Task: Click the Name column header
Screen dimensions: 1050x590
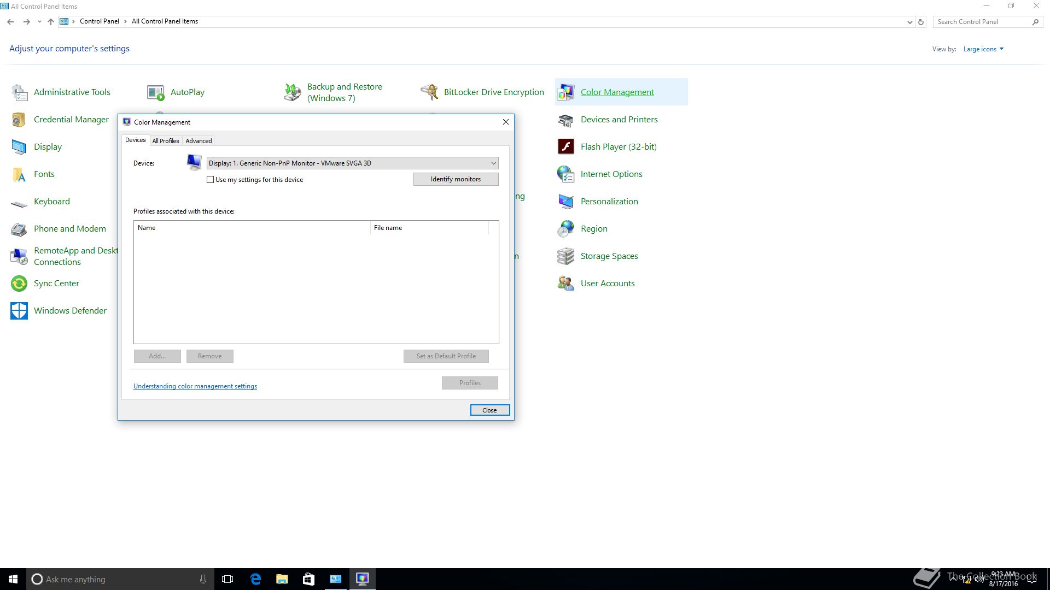Action: point(252,228)
